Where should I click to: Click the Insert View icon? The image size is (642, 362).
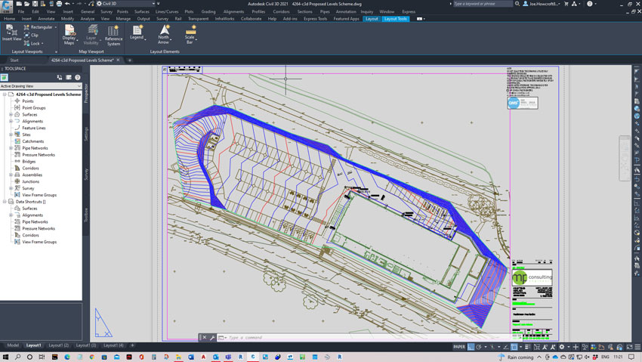coord(11,32)
